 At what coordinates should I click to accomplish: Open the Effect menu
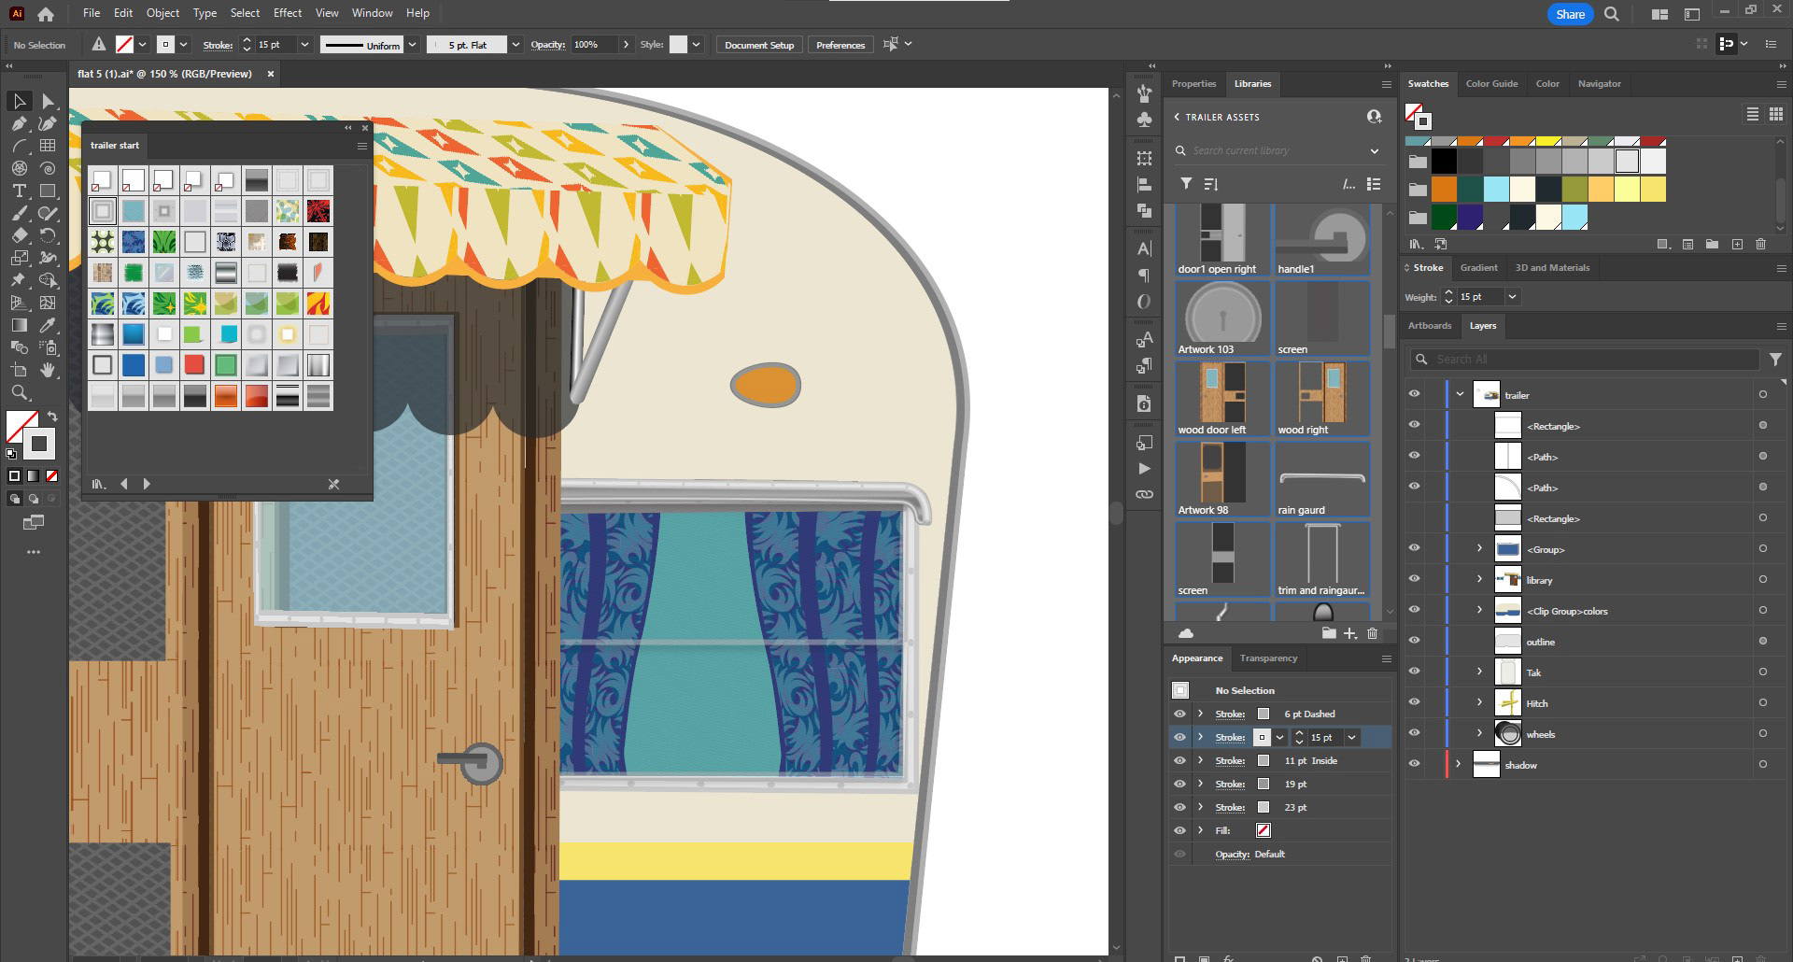pyautogui.click(x=288, y=13)
